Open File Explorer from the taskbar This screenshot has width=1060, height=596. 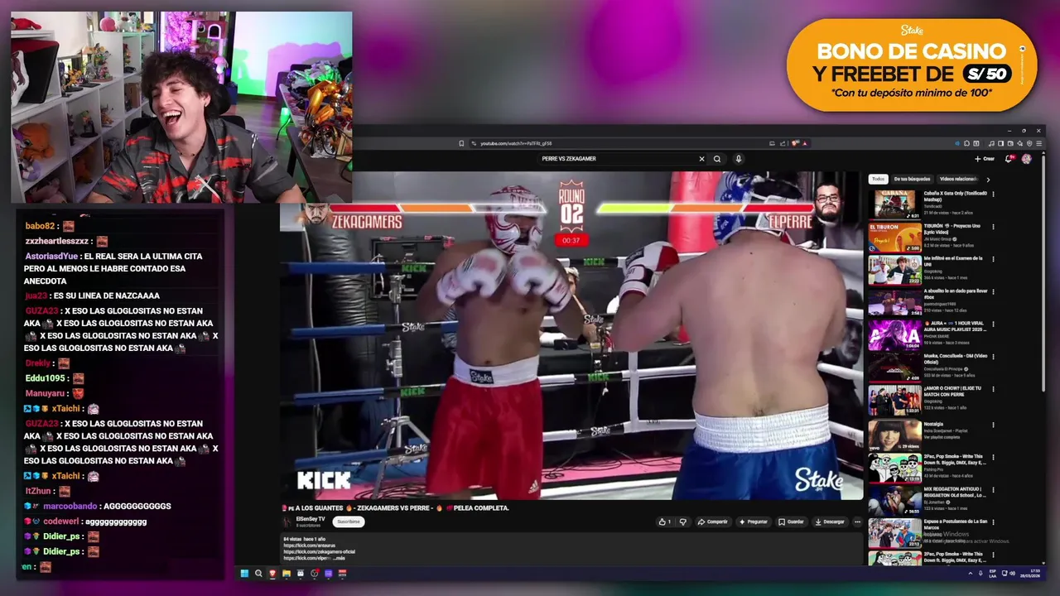[286, 574]
